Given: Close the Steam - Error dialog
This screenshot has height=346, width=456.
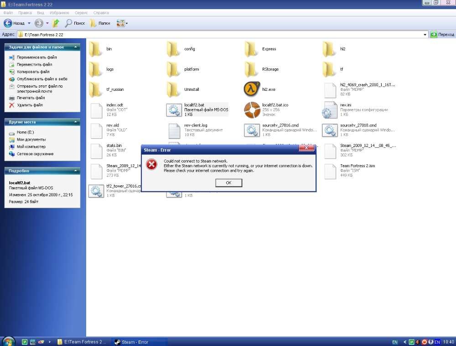Looking at the screenshot, I should pyautogui.click(x=306, y=148).
